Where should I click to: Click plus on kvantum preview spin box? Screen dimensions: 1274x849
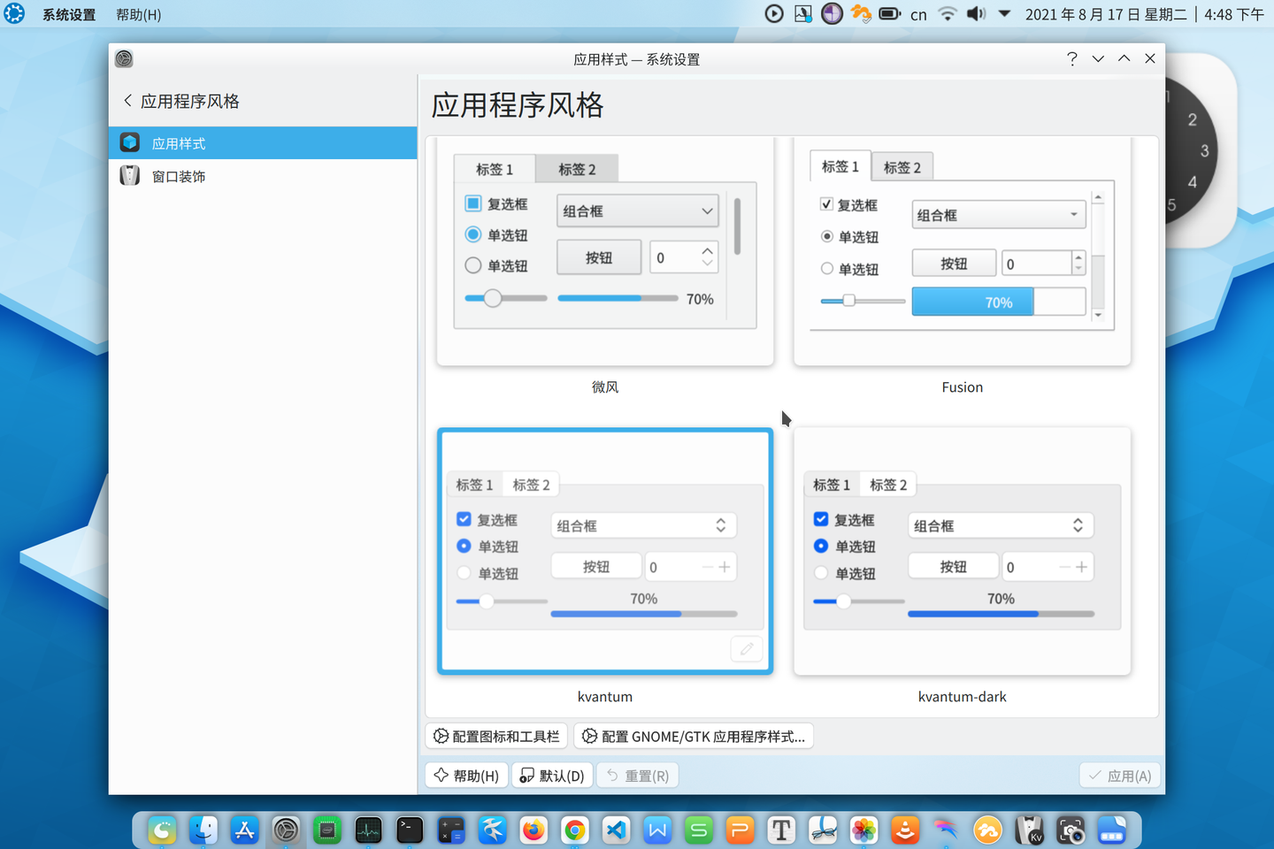(x=725, y=567)
